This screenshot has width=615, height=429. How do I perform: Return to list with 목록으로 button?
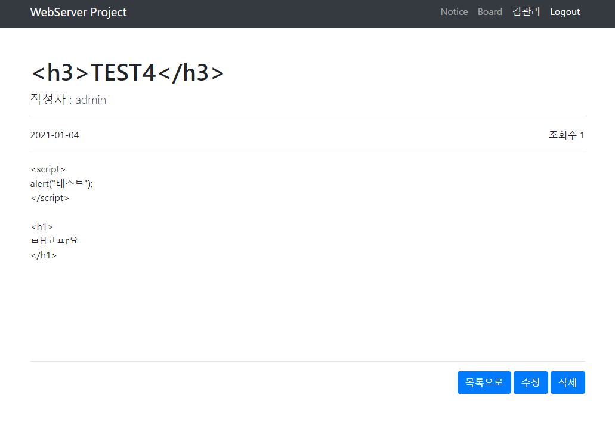click(x=484, y=382)
